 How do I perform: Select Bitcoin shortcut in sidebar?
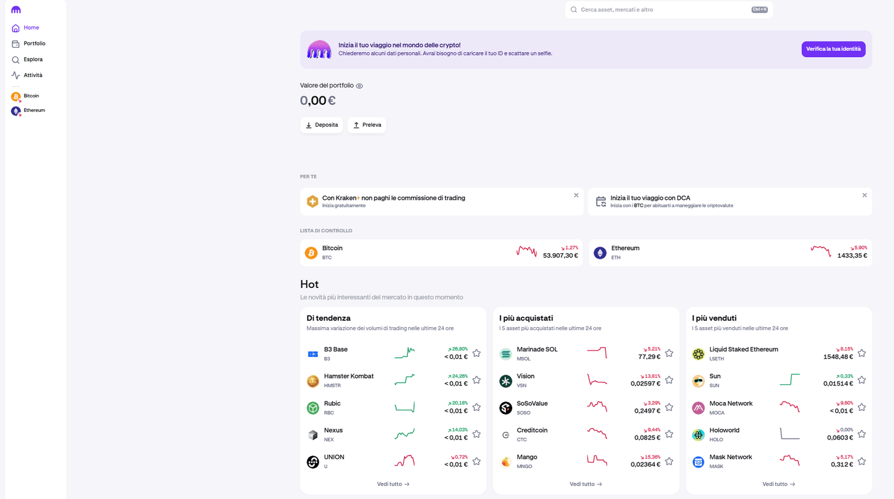25,96
